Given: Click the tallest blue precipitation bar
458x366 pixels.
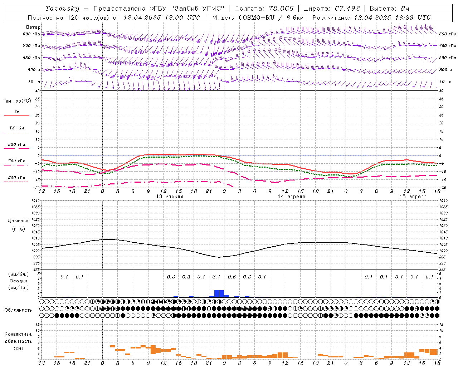Looking at the screenshot, I should point(217,293).
